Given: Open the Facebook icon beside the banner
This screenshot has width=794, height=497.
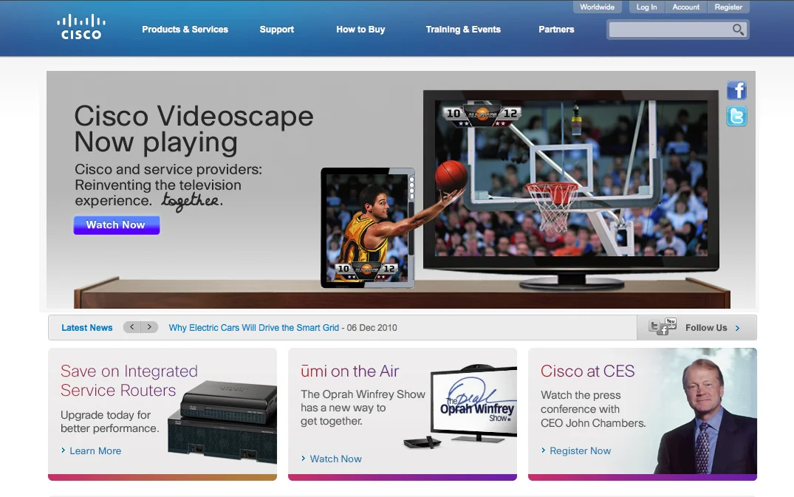Looking at the screenshot, I should [x=737, y=91].
